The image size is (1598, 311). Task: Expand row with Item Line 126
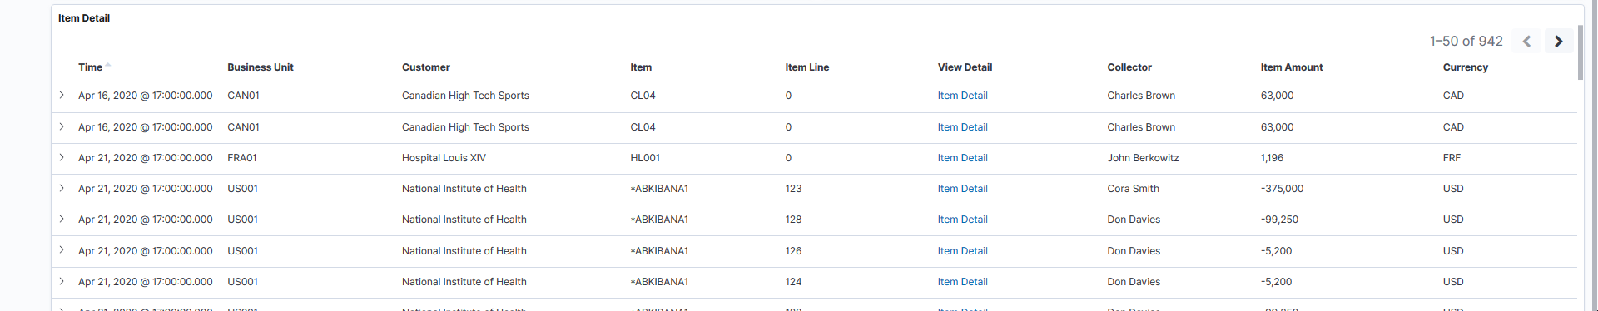point(62,250)
